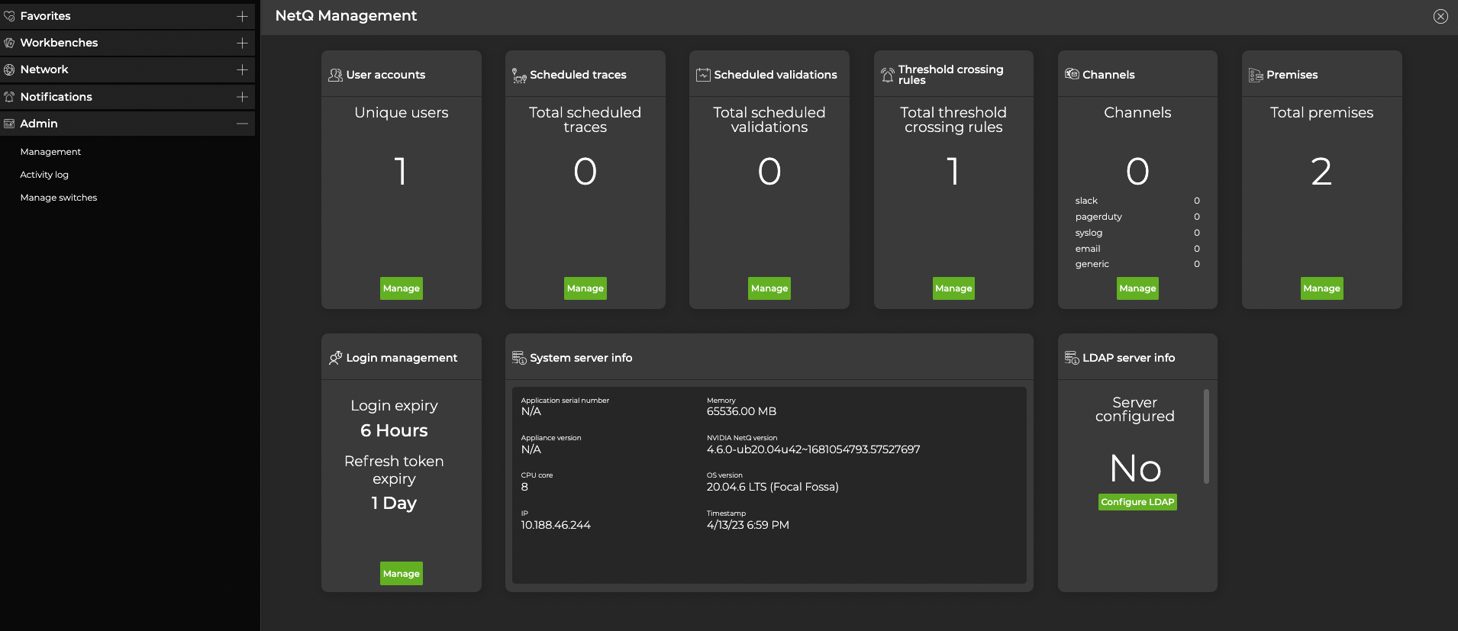The height and width of the screenshot is (631, 1458).
Task: Click the Scheduled validations calendar icon
Action: [x=703, y=75]
